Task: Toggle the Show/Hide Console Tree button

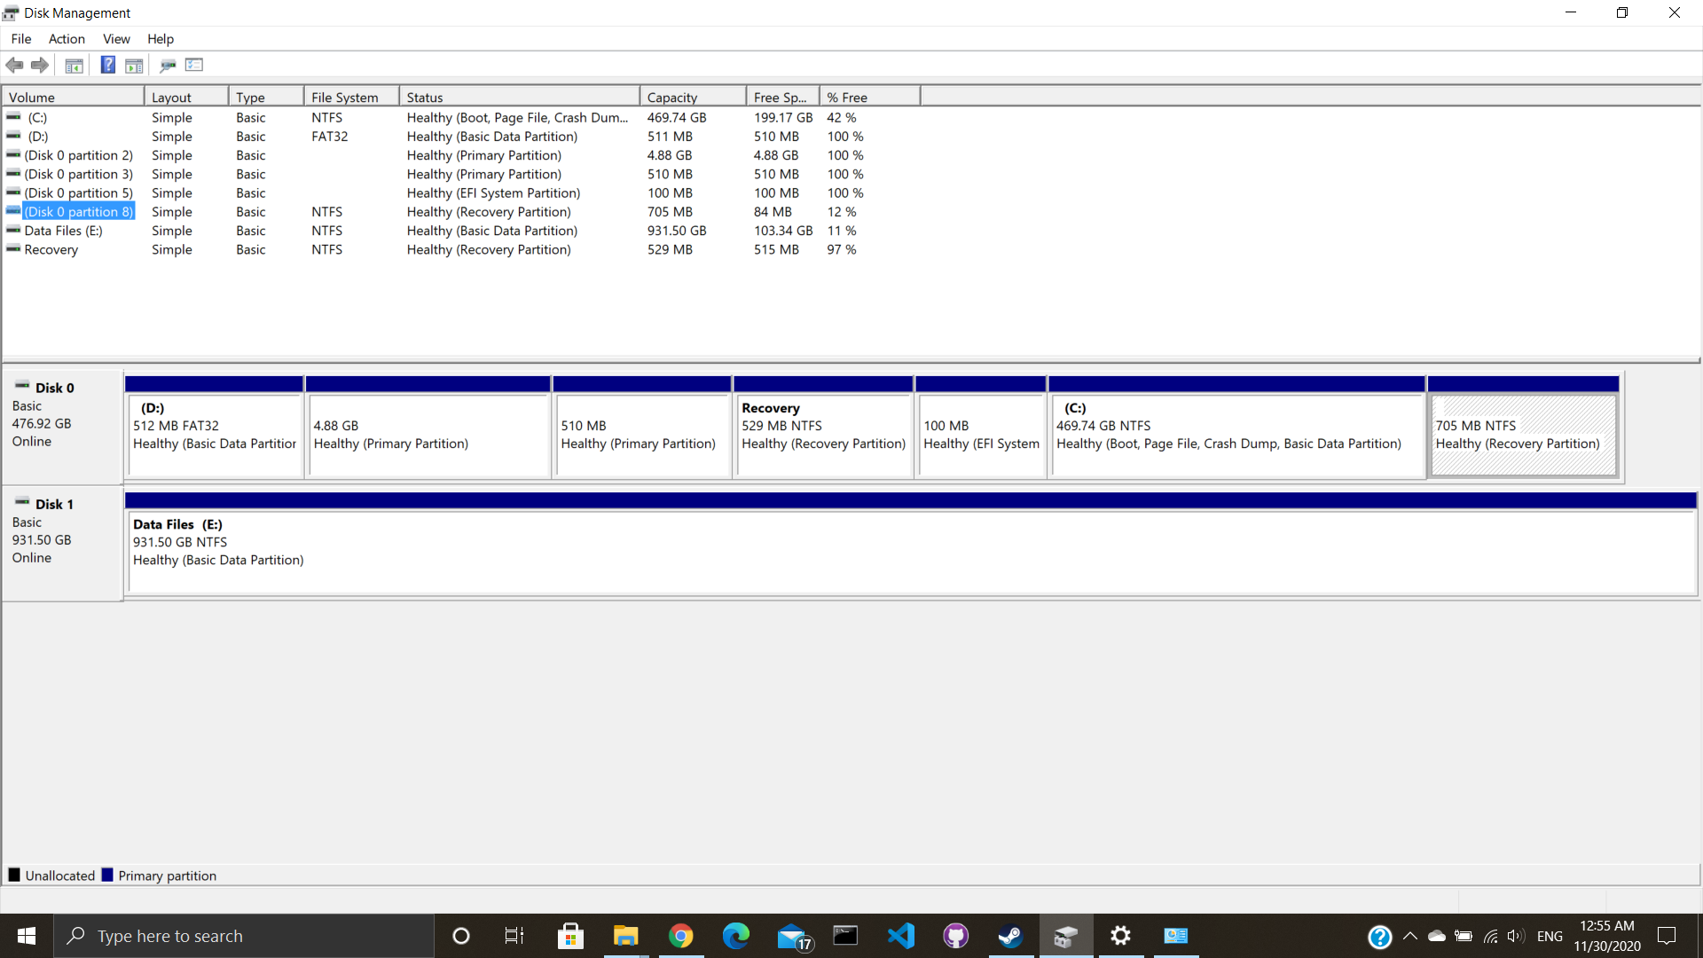Action: point(75,65)
